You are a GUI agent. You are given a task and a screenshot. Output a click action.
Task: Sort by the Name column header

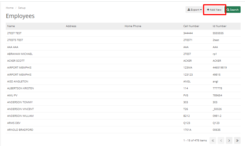click(11, 26)
